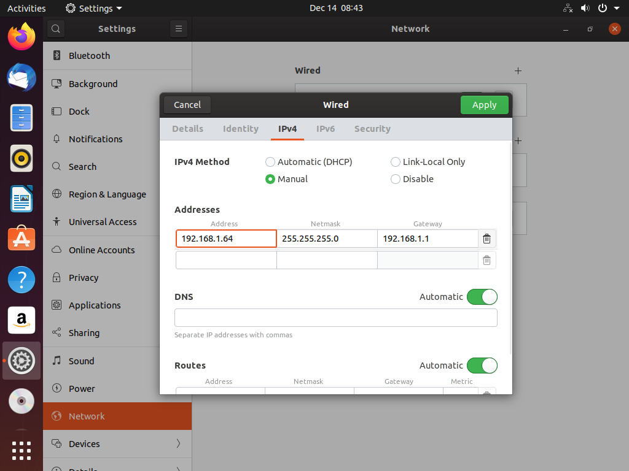Open the Settings app menu in top bar
The width and height of the screenshot is (629, 471).
coord(94,9)
